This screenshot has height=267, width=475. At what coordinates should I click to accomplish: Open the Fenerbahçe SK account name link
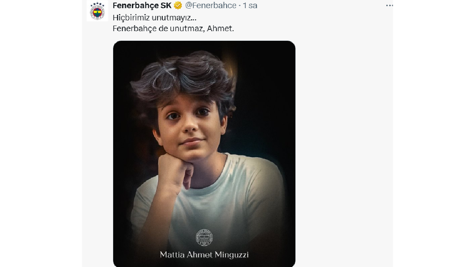[x=142, y=6]
